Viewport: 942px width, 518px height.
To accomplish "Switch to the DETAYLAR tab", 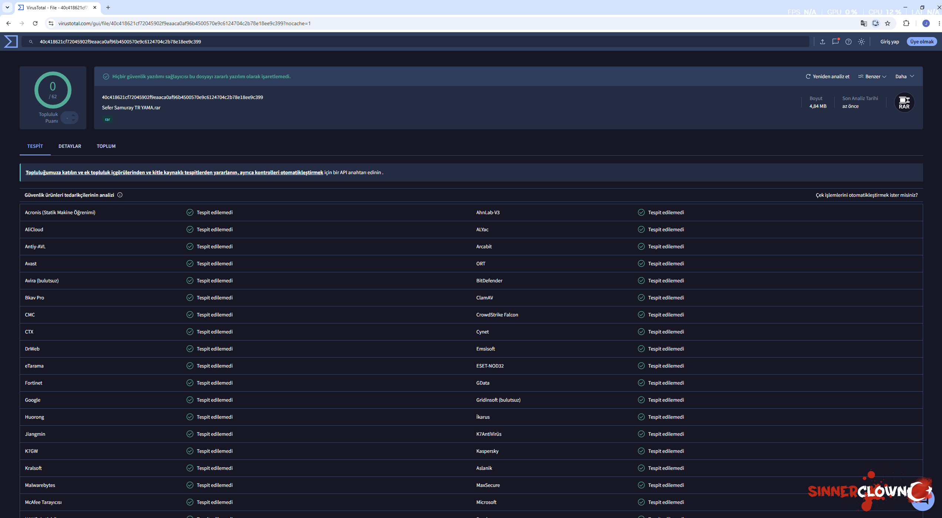I will [70, 146].
